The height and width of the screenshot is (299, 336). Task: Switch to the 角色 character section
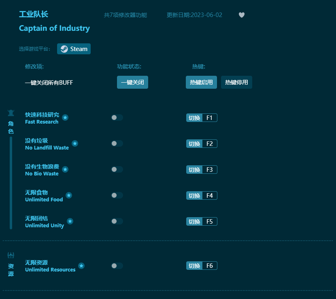pos(11,122)
